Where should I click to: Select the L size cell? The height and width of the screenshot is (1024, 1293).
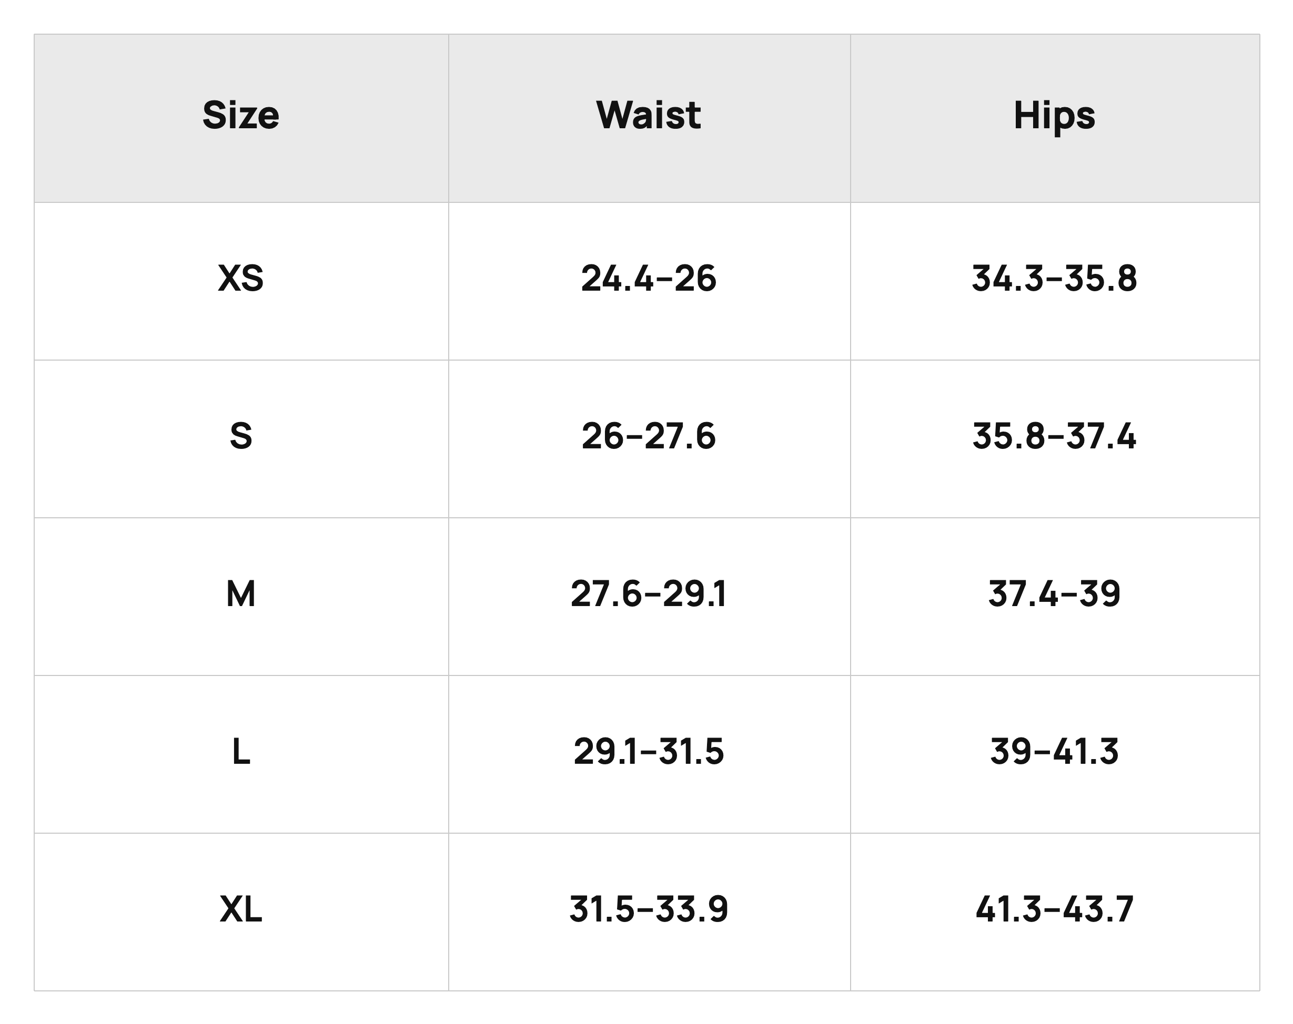tap(241, 754)
